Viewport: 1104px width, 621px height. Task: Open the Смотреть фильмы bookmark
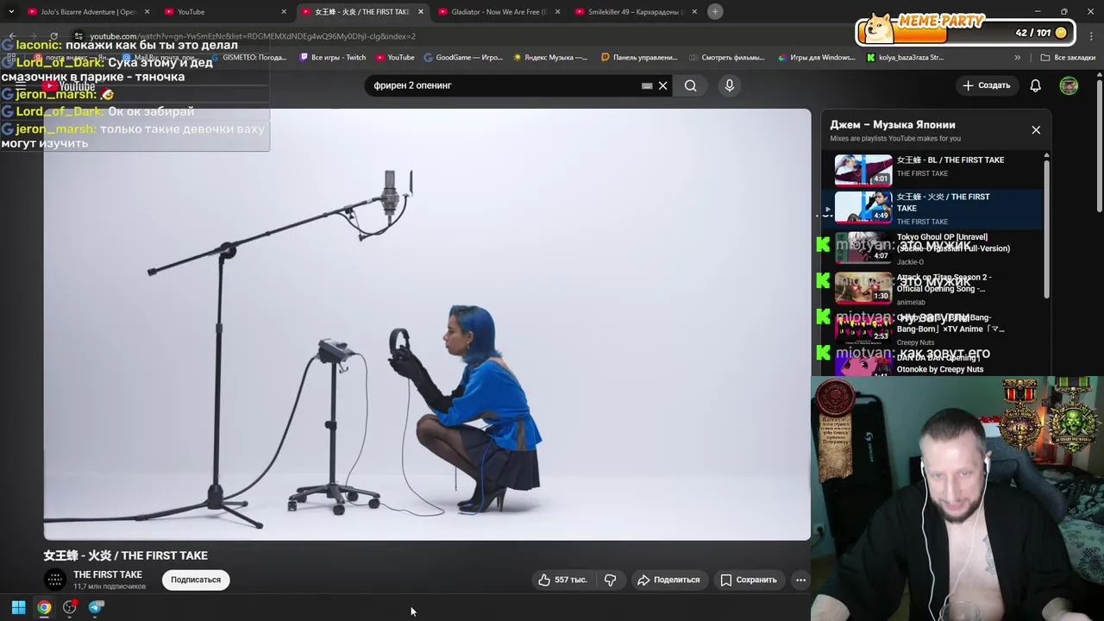[x=727, y=58]
